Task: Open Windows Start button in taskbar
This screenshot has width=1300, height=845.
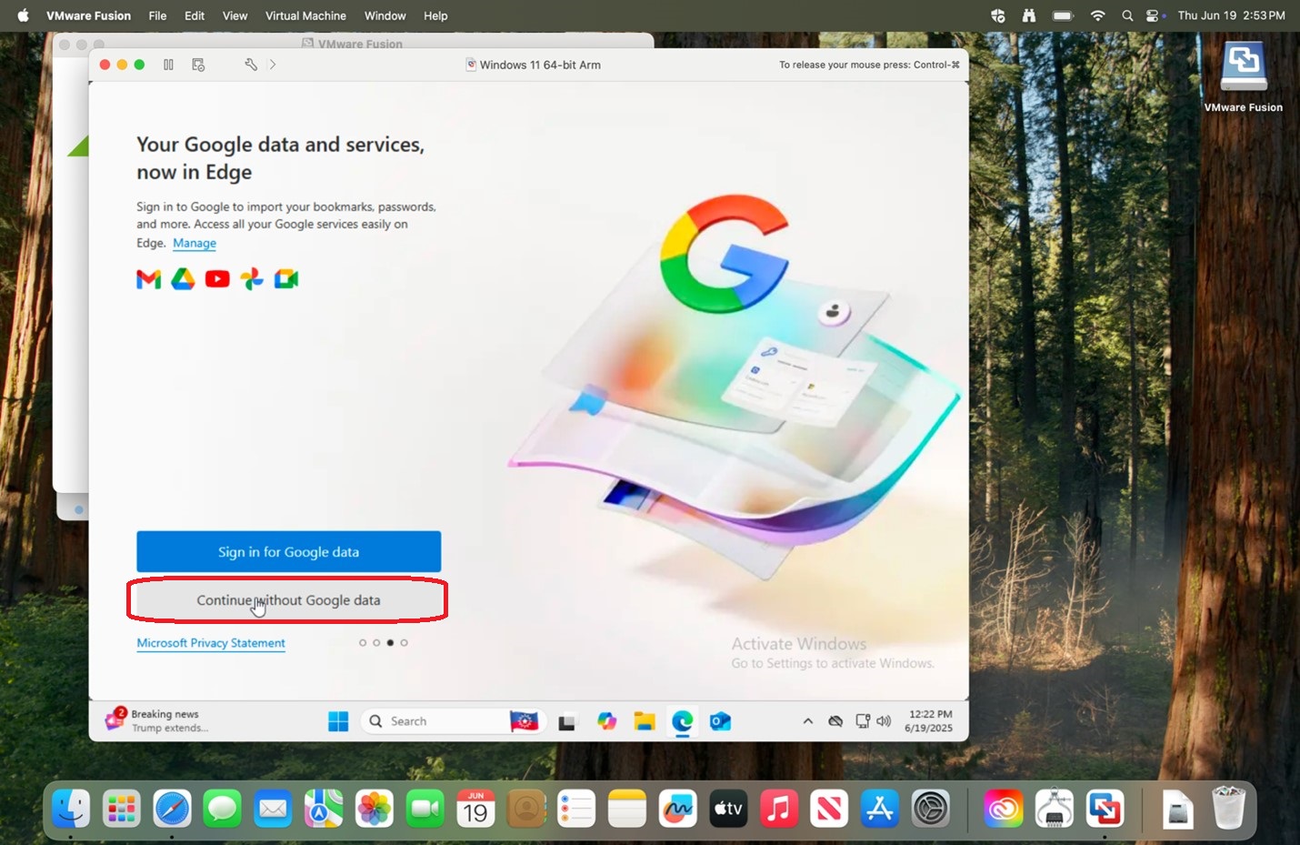Action: click(338, 721)
